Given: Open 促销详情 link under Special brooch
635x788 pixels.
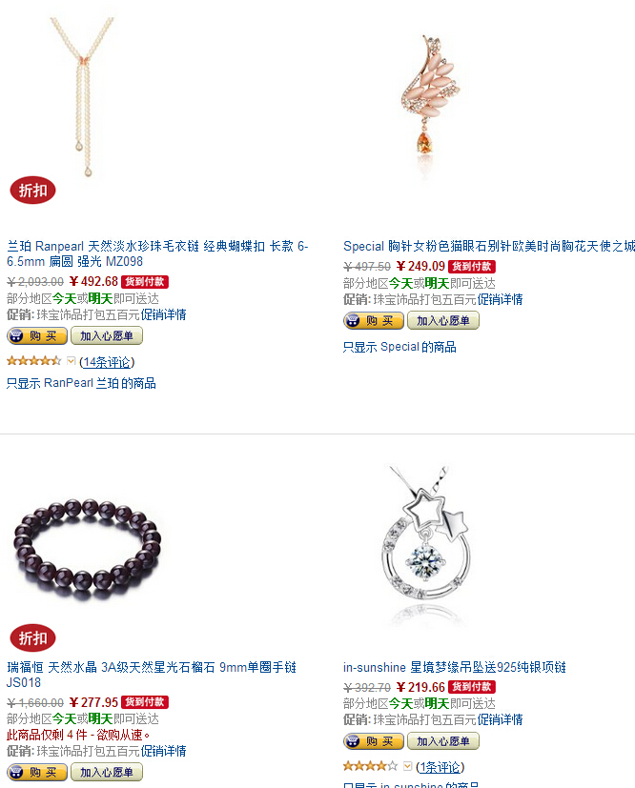Looking at the screenshot, I should coord(500,299).
